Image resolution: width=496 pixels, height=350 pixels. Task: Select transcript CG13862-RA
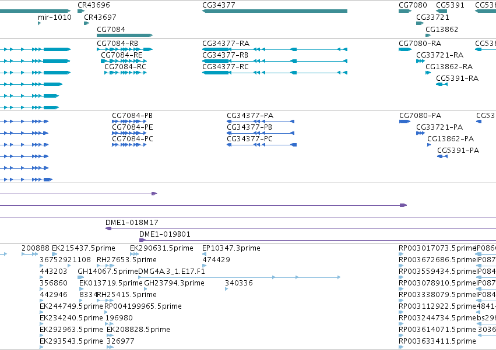[428, 73]
